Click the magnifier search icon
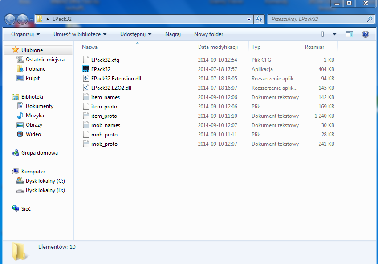Screen dimensions: 378x264 click(370, 19)
